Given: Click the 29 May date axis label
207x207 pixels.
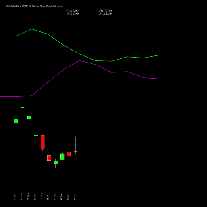Looking at the screenshot, I should coord(55,197).
